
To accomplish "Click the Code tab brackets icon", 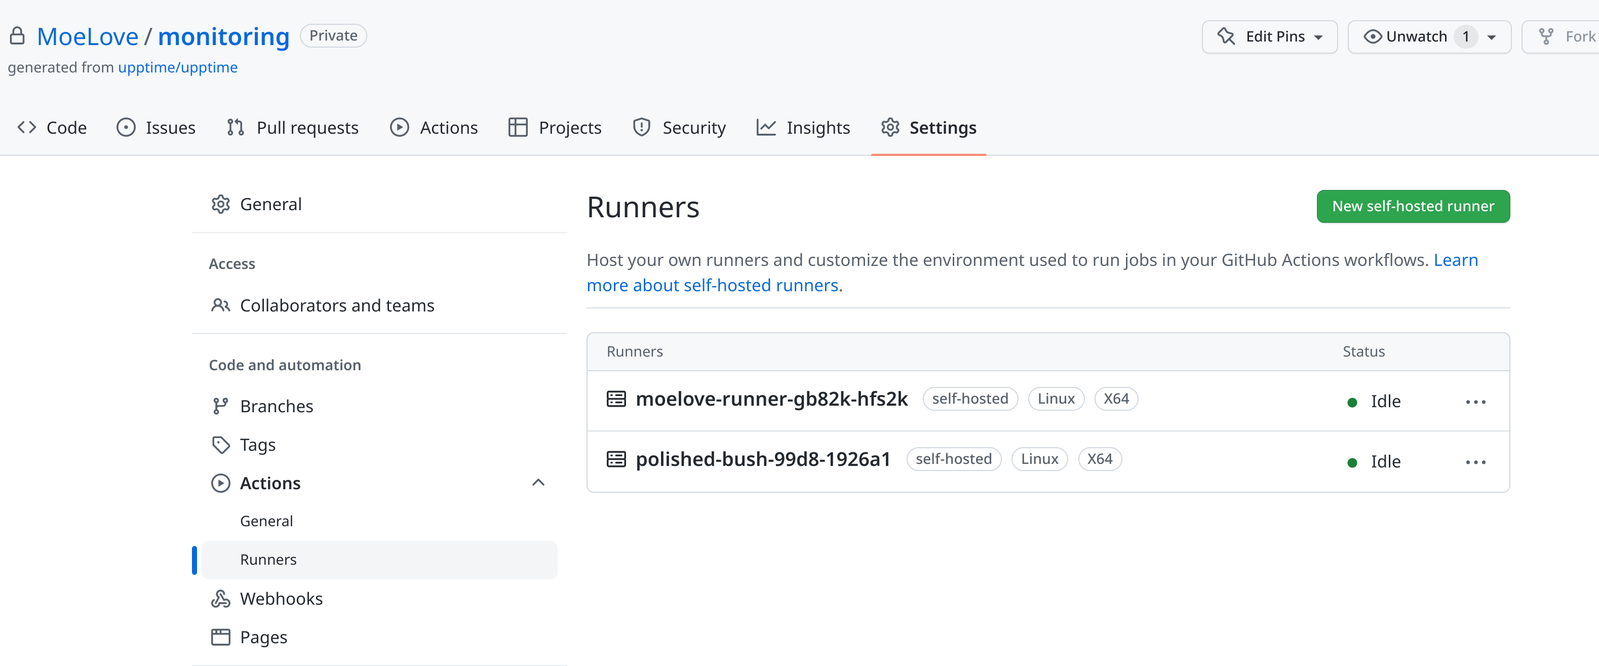I will pos(27,127).
